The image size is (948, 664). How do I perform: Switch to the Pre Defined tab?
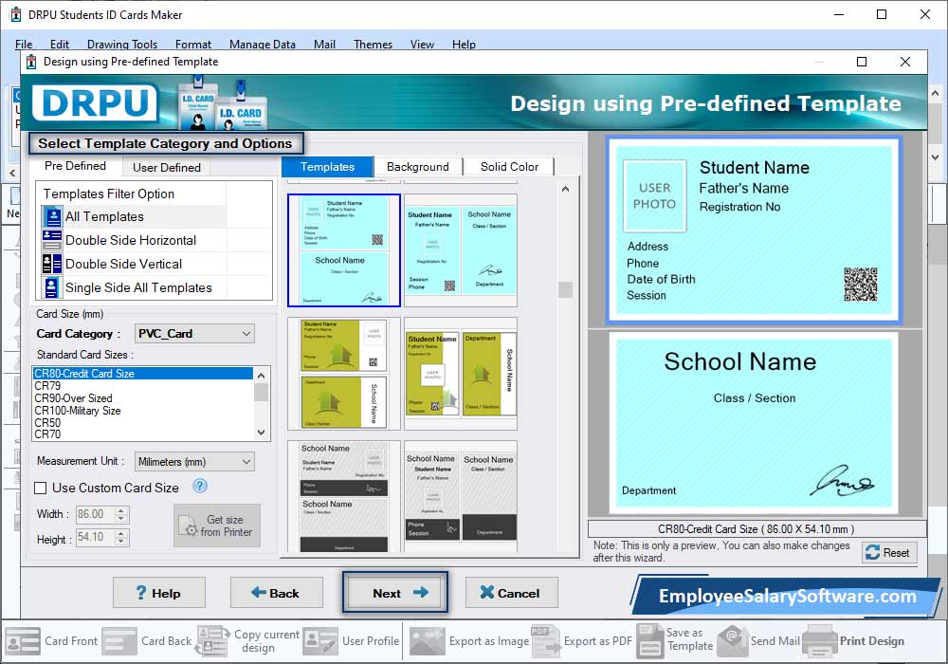(x=75, y=166)
